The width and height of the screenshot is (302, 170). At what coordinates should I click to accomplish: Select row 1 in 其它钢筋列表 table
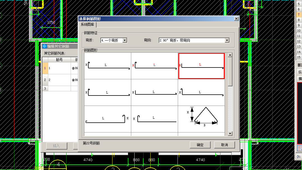point(45,68)
